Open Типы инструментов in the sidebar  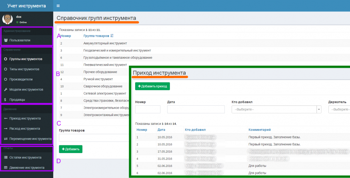(24, 69)
